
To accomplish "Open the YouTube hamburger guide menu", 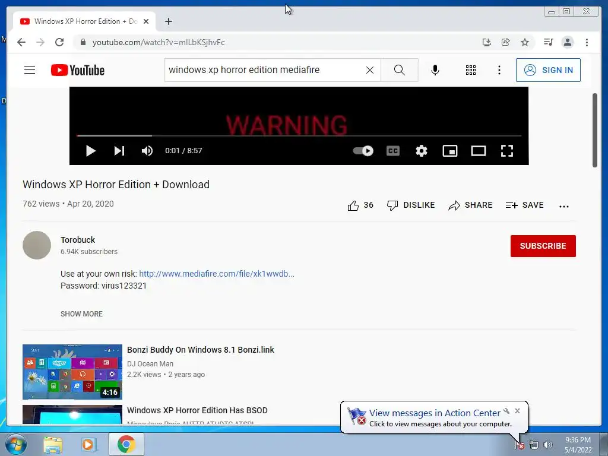I will pyautogui.click(x=30, y=70).
